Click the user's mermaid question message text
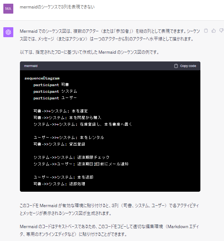This screenshot has height=241, width=224. tap(57, 7)
